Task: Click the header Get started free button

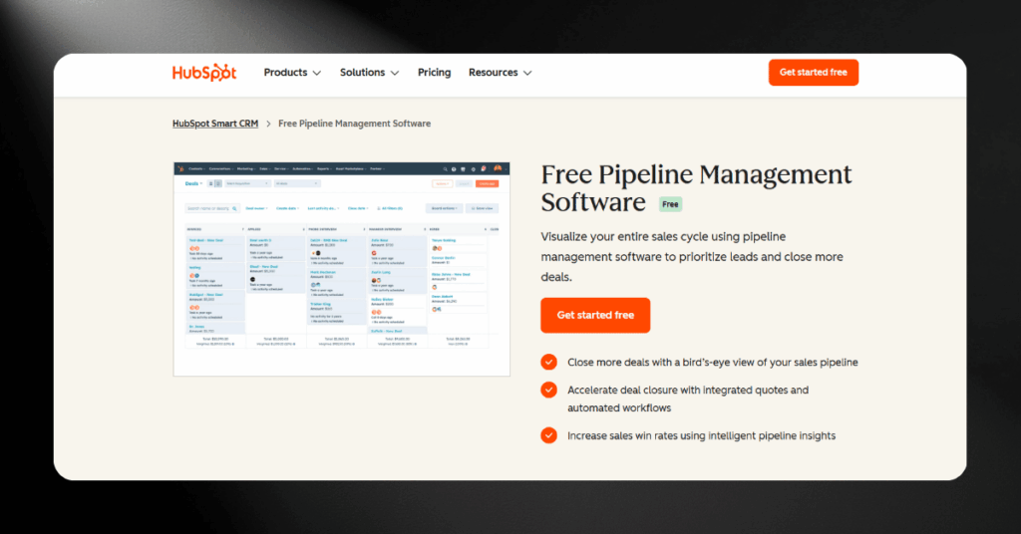Action: (x=814, y=72)
